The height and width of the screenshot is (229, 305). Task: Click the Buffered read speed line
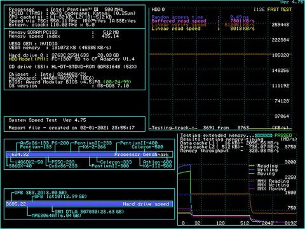pyautogui.click(x=203, y=21)
